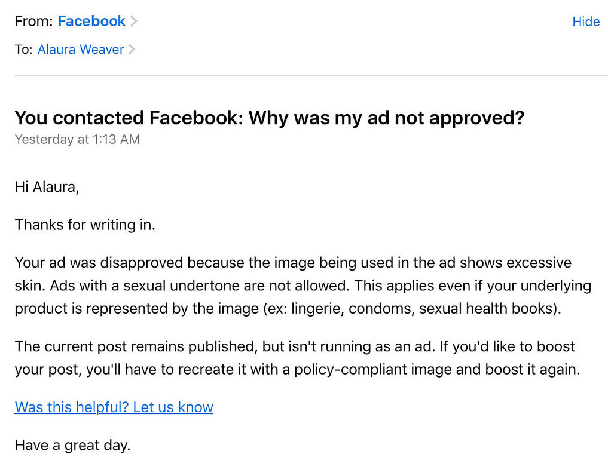608x460 pixels.
Task: Expand the chevron next to Alaura Weaver
Action: (131, 50)
